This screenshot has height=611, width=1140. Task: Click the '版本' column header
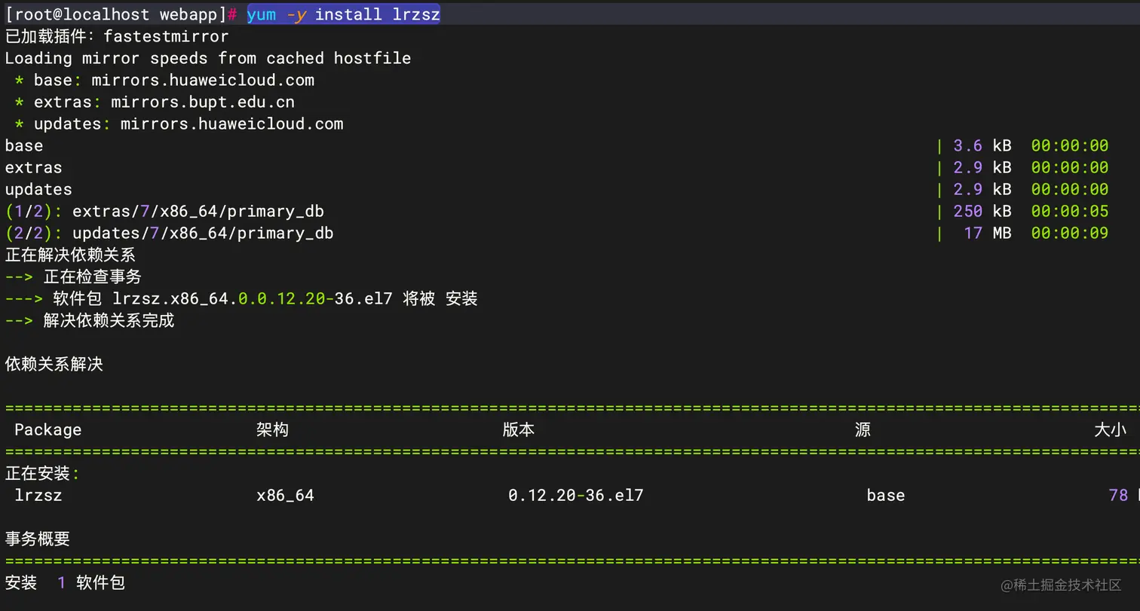(x=519, y=429)
